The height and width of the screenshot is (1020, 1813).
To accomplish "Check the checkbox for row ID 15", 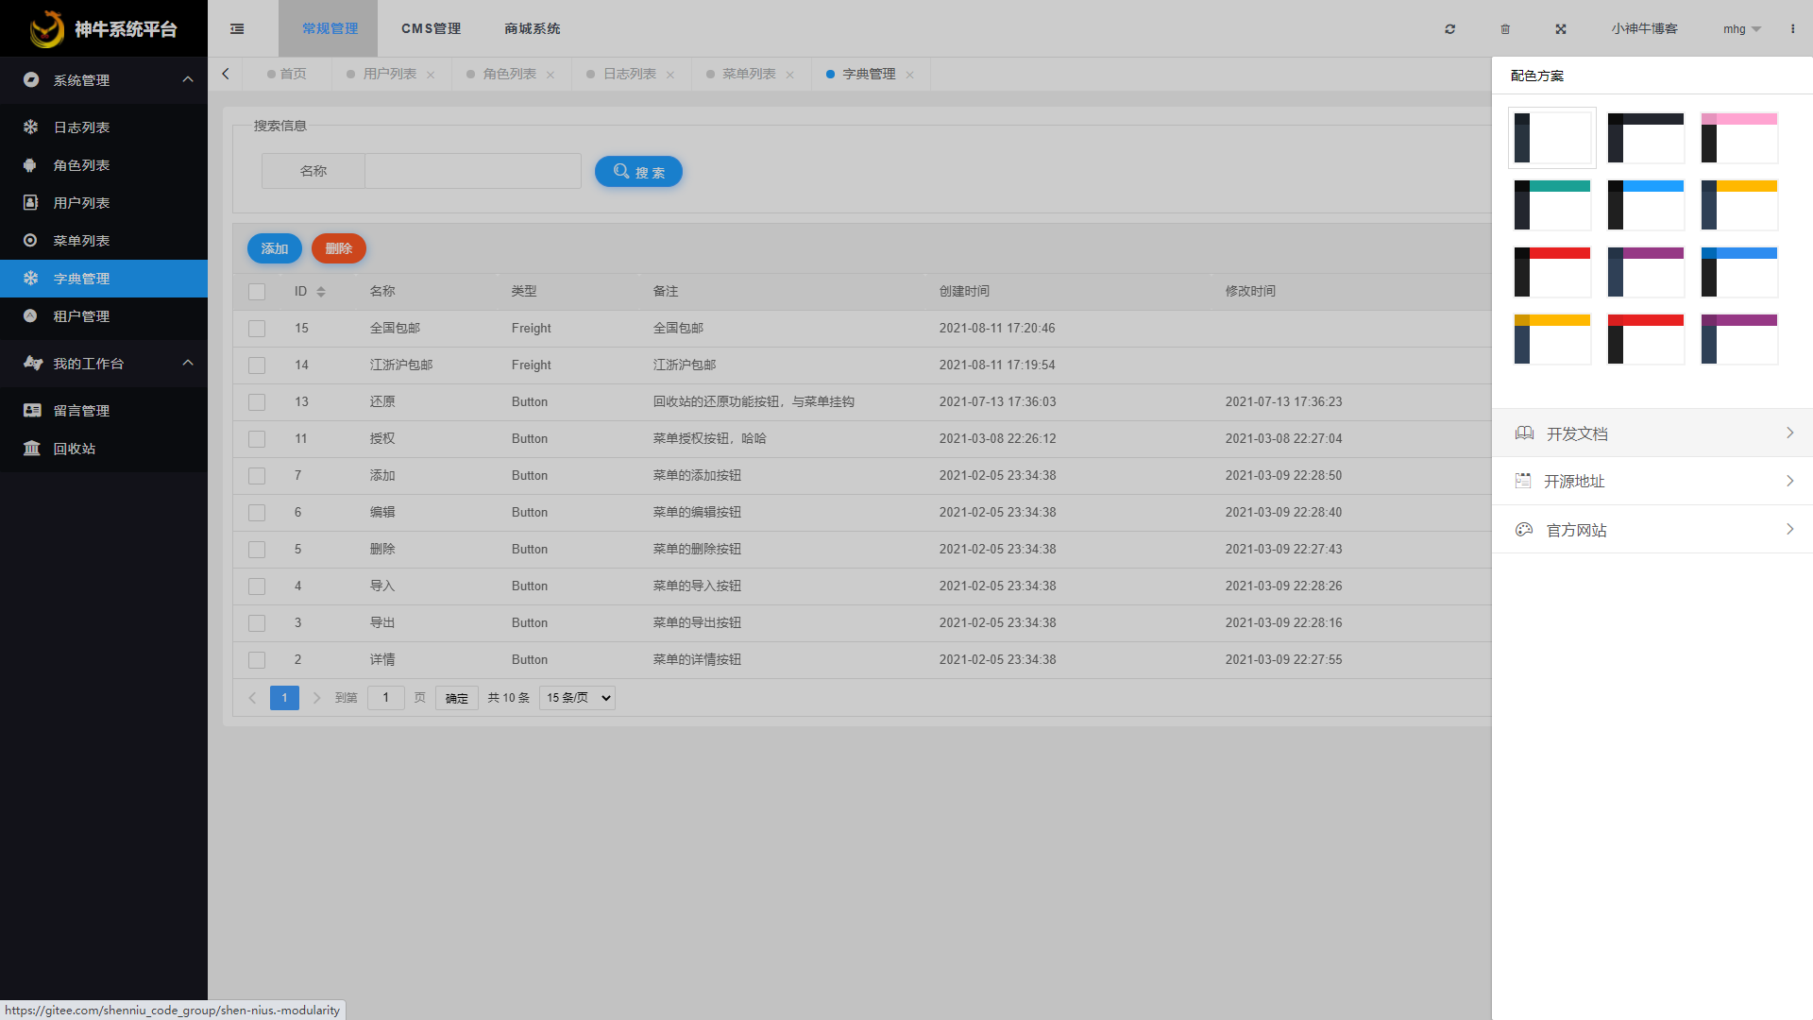I will point(257,329).
